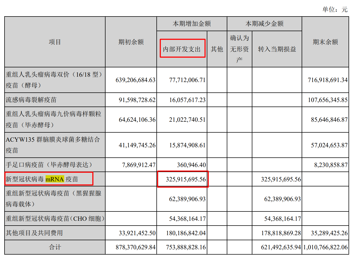Select 325,915,695.56 under 内部开发支出

click(x=186, y=179)
